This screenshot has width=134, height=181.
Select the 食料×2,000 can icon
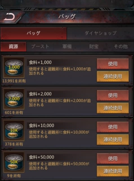(x=14, y=99)
